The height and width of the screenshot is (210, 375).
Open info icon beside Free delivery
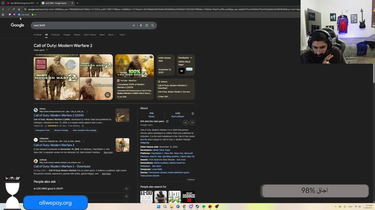click(x=83, y=126)
